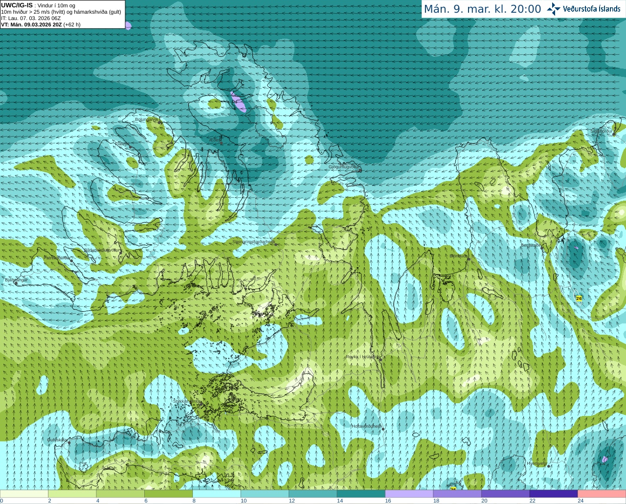This screenshot has width=626, height=504.
Task: Click the Siglufjörður station label
Action: 602,131
